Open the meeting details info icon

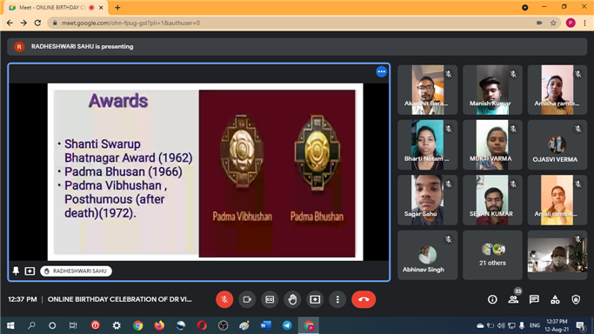point(492,299)
